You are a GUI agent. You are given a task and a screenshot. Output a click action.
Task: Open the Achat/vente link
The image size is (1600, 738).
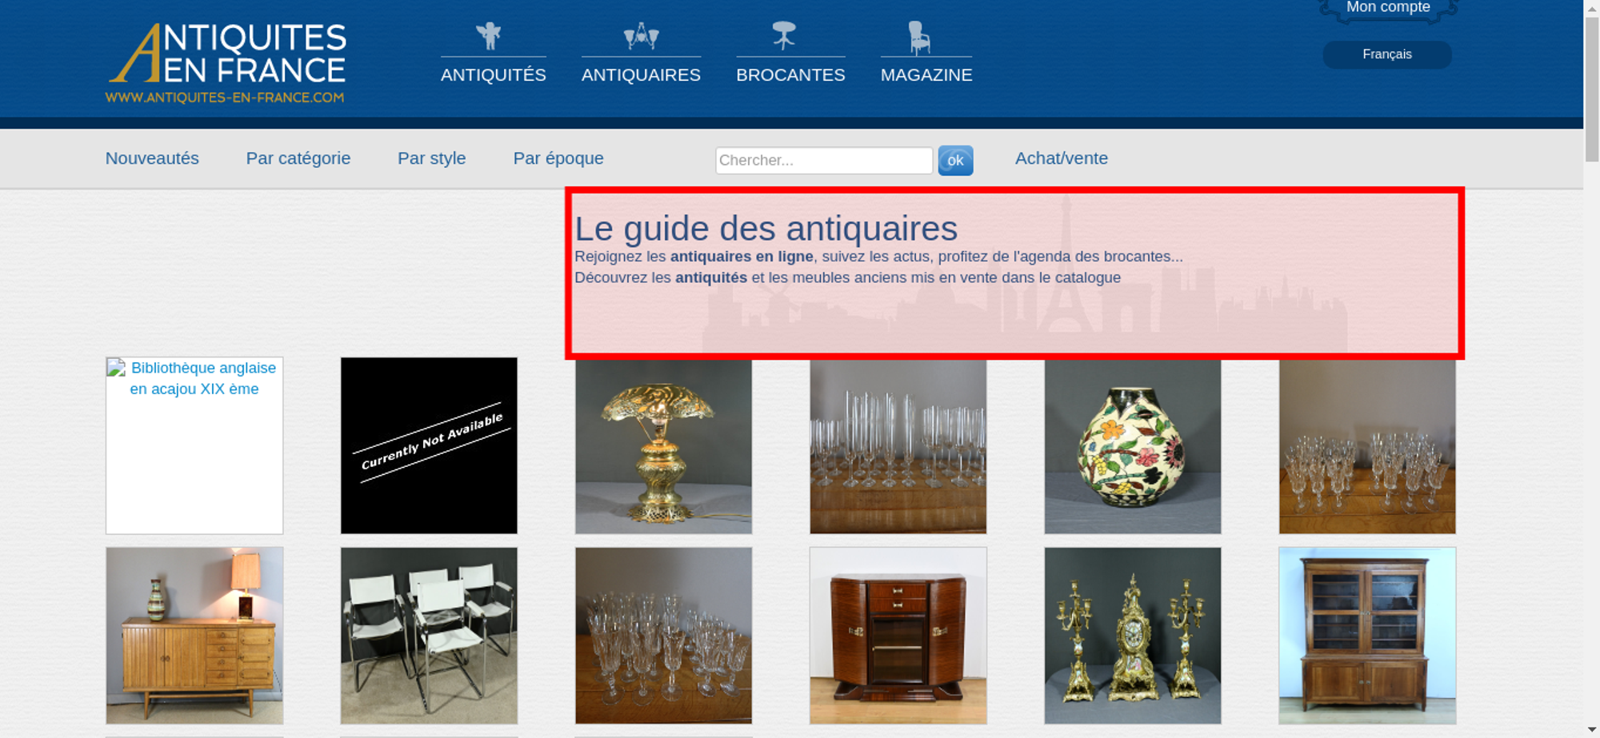pos(1062,158)
